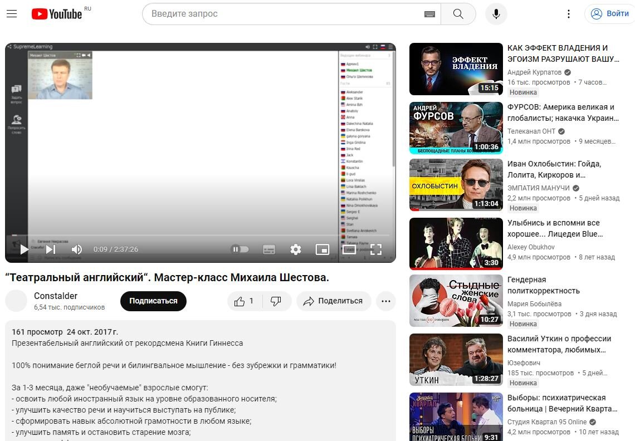Open the ФУРСОВ video thumbnail
635x441 pixels.
tap(456, 128)
